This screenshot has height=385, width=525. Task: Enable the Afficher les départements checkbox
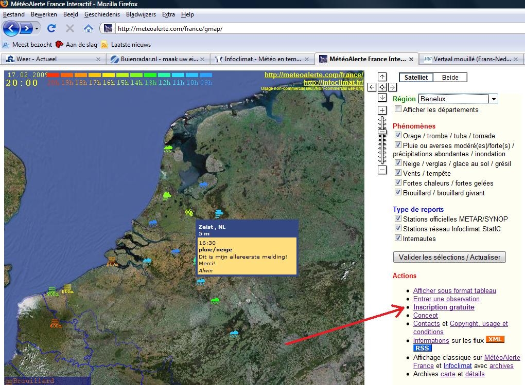[398, 108]
